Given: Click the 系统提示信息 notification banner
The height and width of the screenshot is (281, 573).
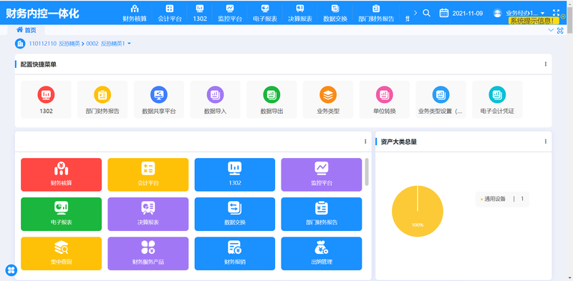Looking at the screenshot, I should coord(534,21).
